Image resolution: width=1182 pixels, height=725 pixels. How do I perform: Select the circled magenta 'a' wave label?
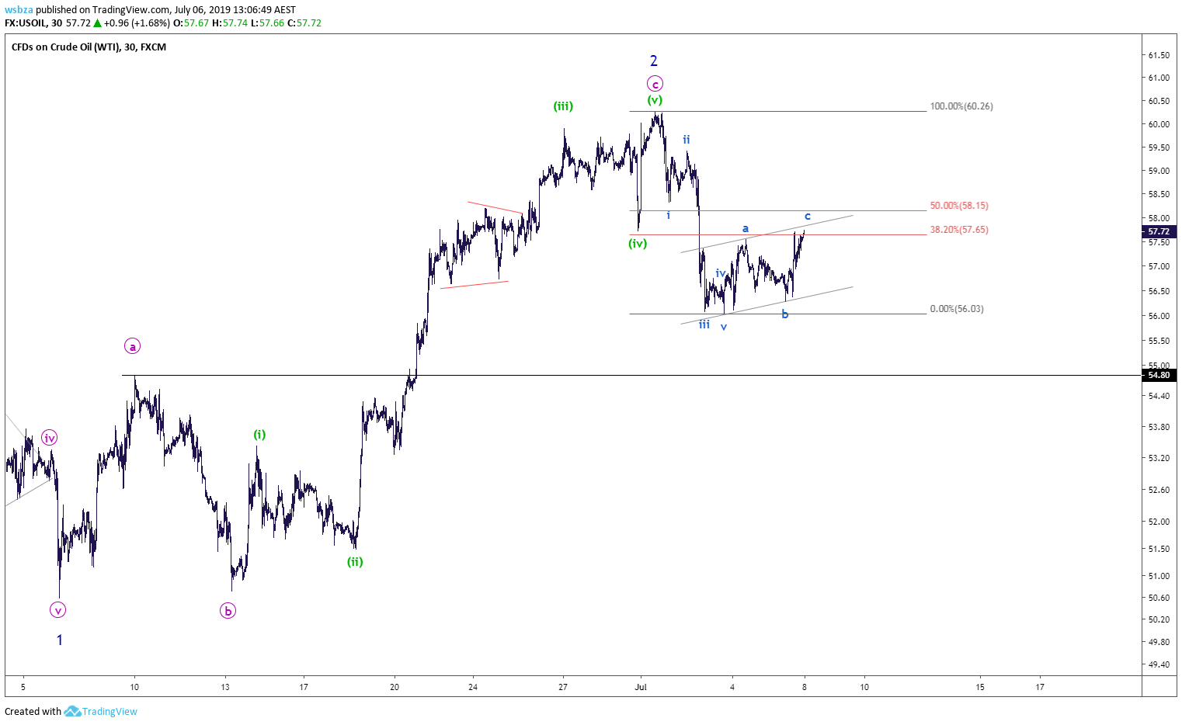(x=133, y=346)
